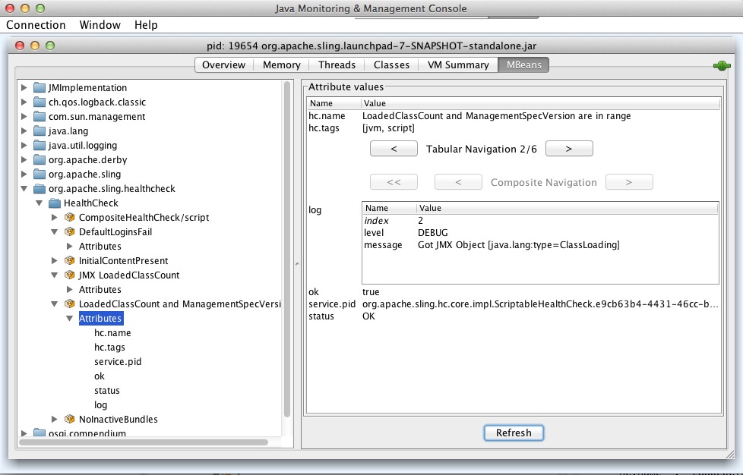Go to previous tabular navigation entry
Viewport: 743px width, 475px height.
click(x=394, y=149)
